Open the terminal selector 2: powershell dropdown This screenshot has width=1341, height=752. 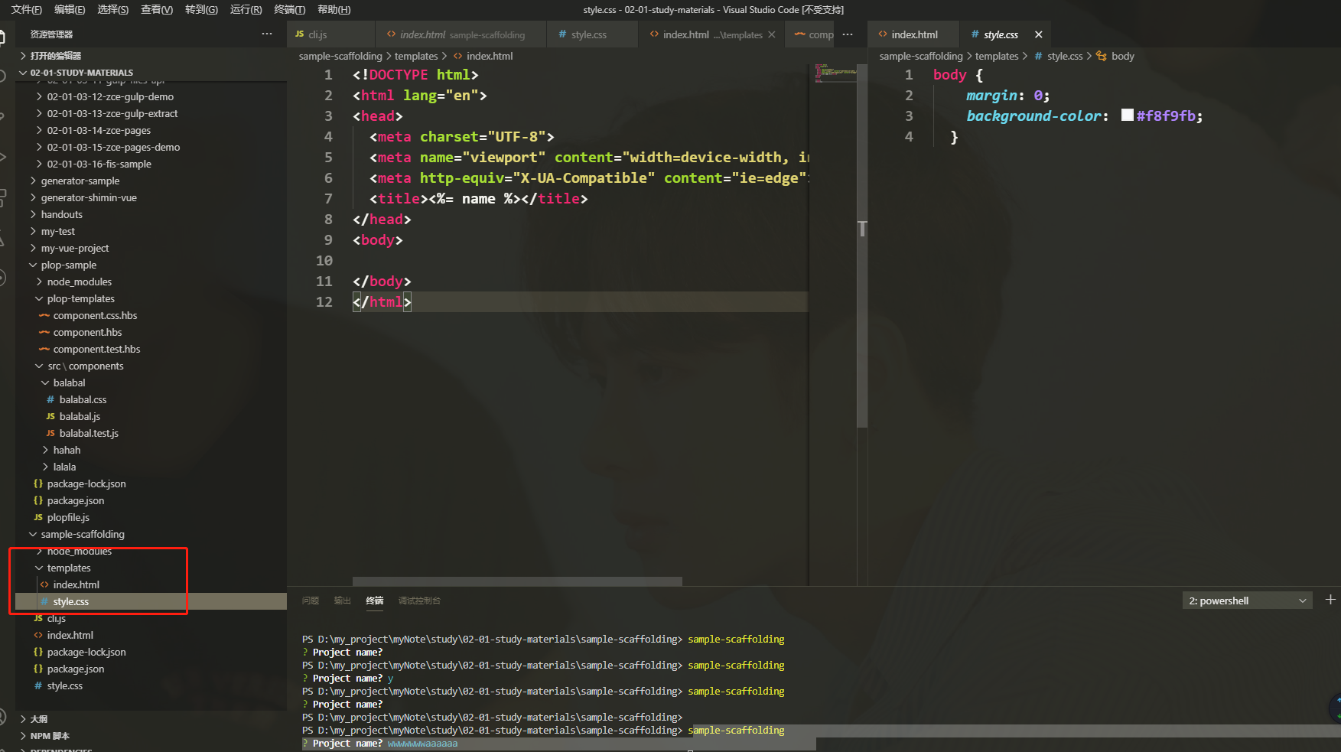point(1248,601)
